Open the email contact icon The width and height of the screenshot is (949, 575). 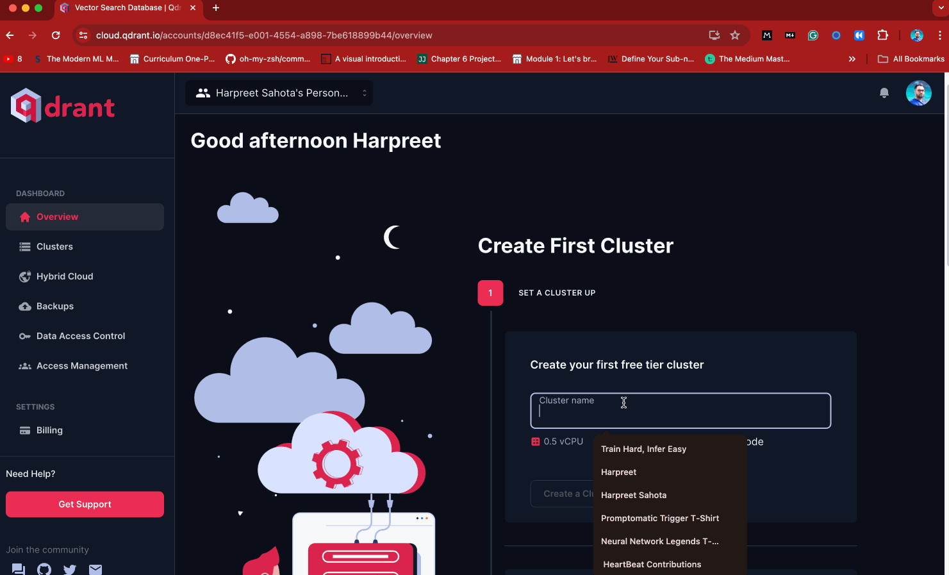click(95, 569)
